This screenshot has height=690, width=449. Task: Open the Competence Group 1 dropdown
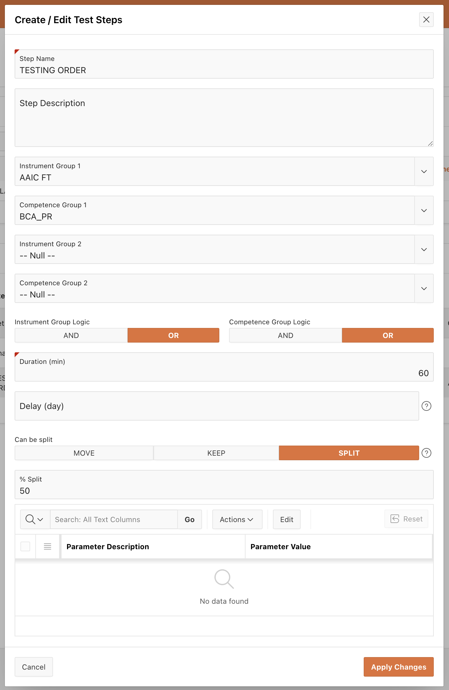(x=424, y=211)
